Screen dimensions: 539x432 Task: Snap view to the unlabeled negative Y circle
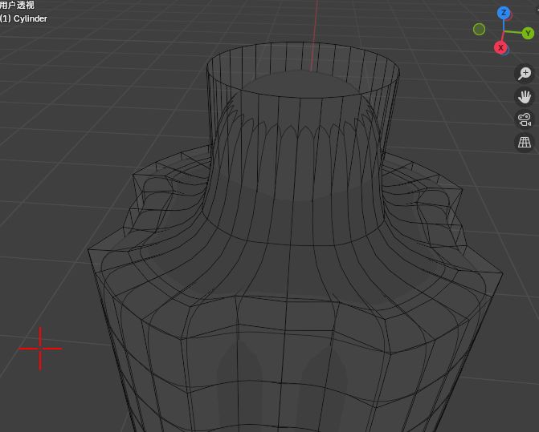click(x=480, y=30)
